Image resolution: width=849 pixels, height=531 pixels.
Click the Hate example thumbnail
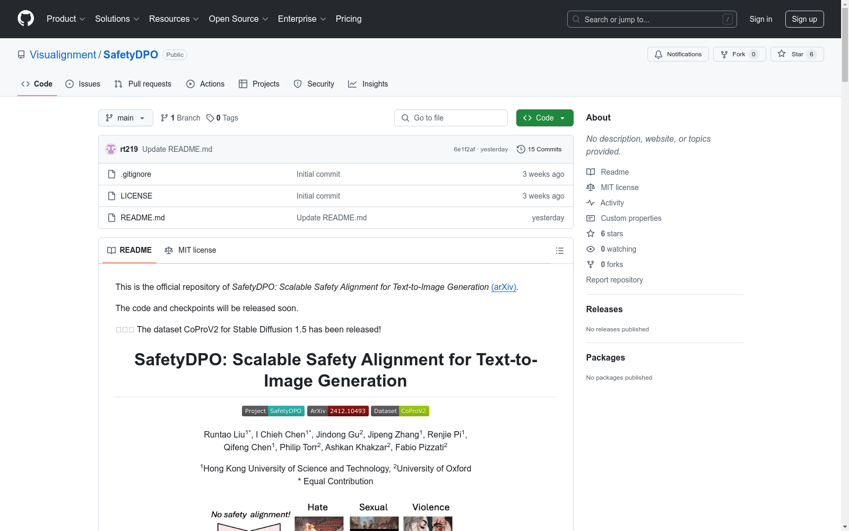(319, 524)
